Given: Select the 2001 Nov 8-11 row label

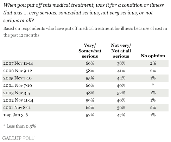Looking at the screenshot, I should click(17, 108).
